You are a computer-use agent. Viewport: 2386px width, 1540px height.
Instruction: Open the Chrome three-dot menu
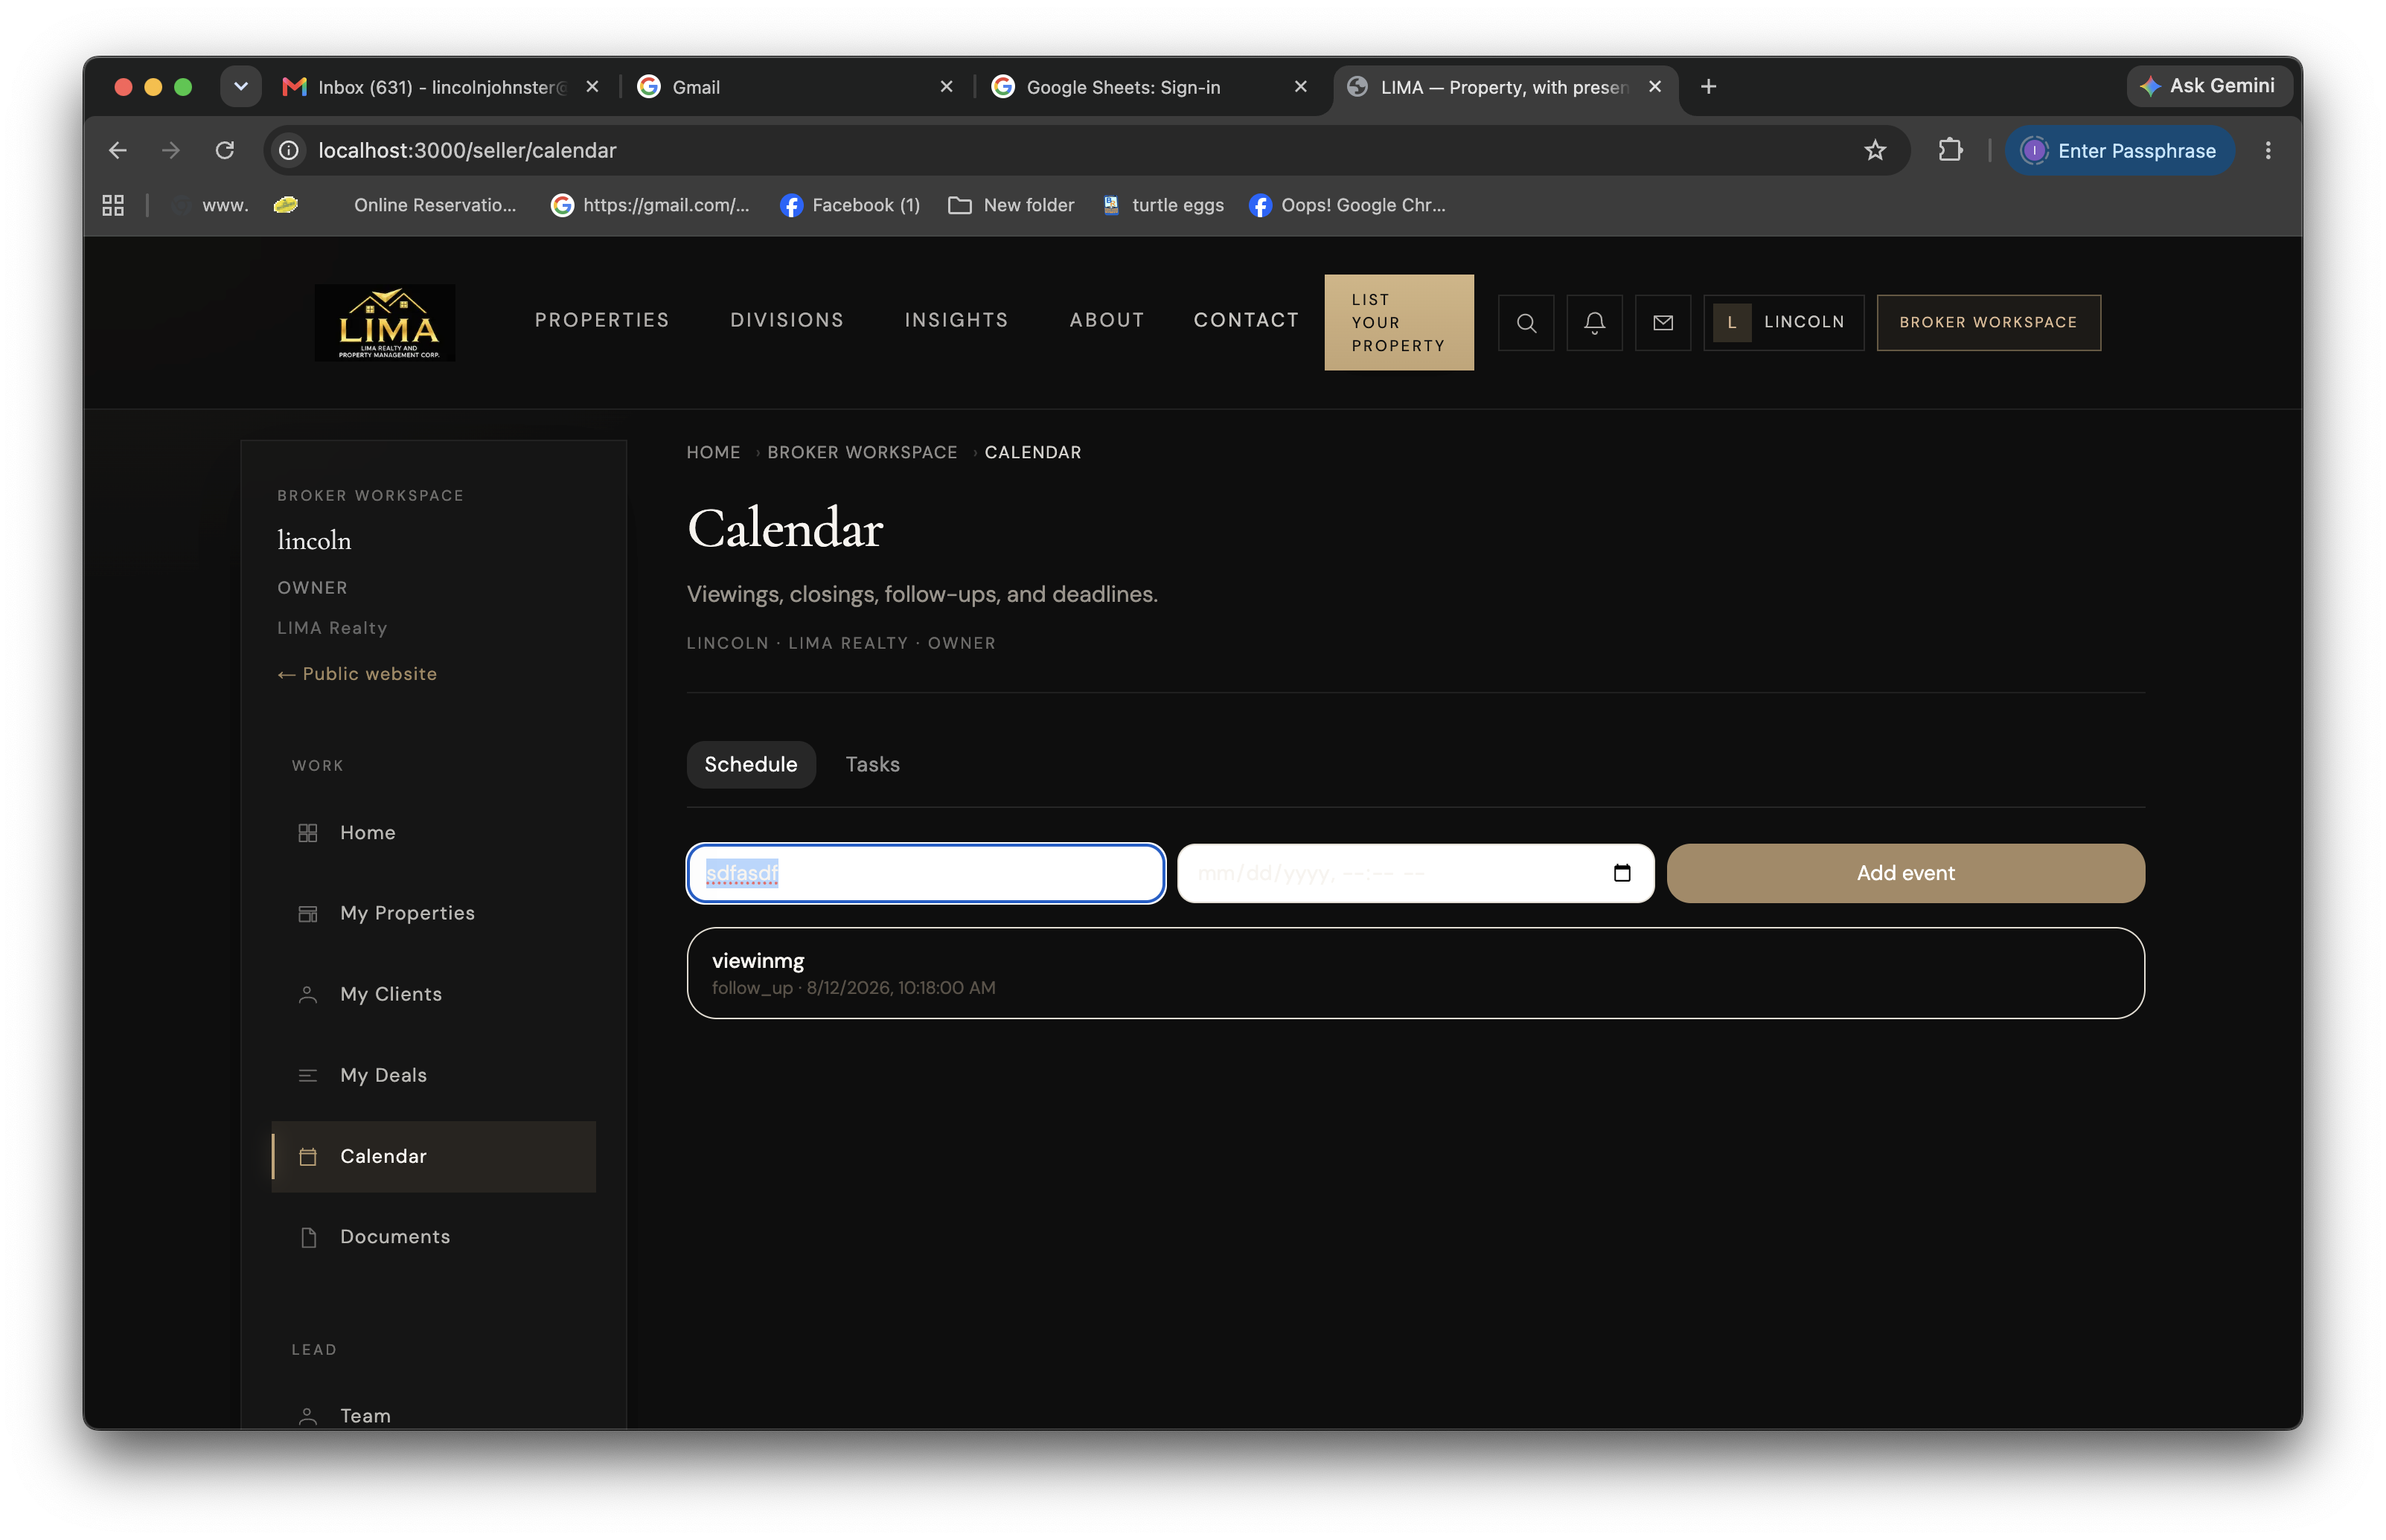2268,150
